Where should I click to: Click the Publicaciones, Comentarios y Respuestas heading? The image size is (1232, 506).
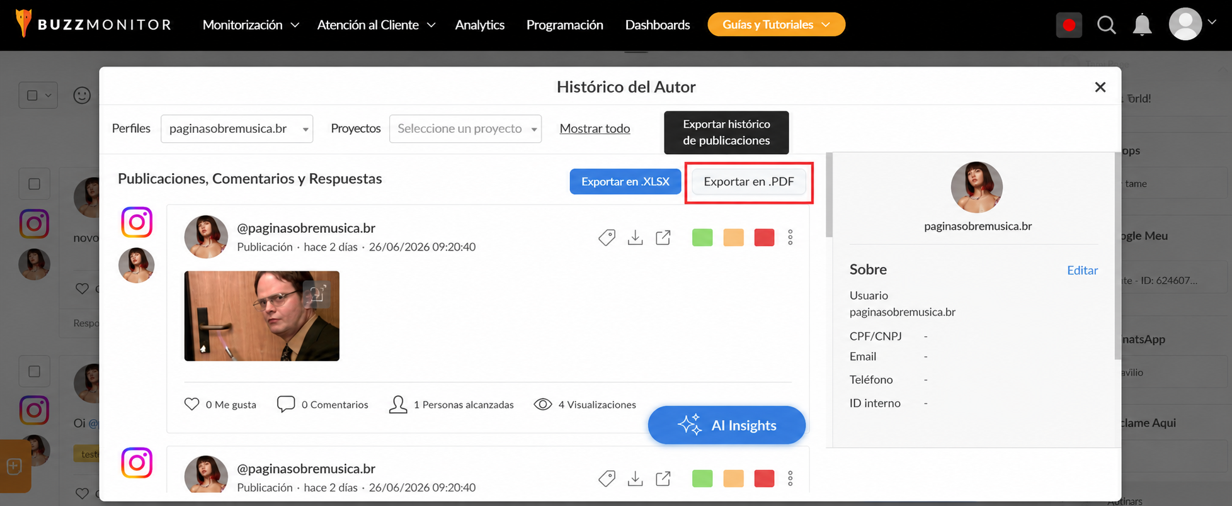pyautogui.click(x=250, y=179)
